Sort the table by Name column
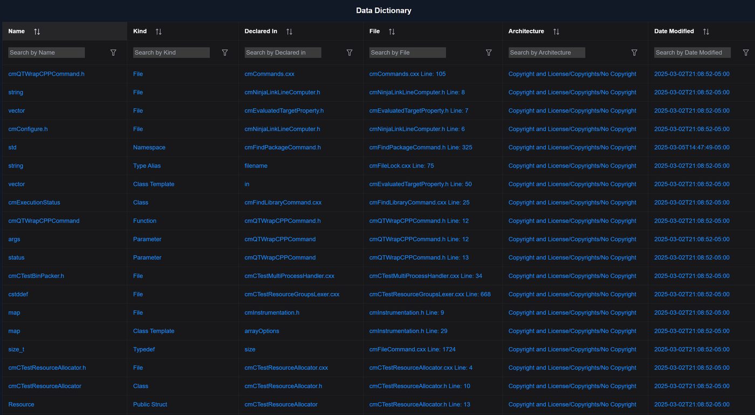Viewport: 755px width, 415px height. 37,32
